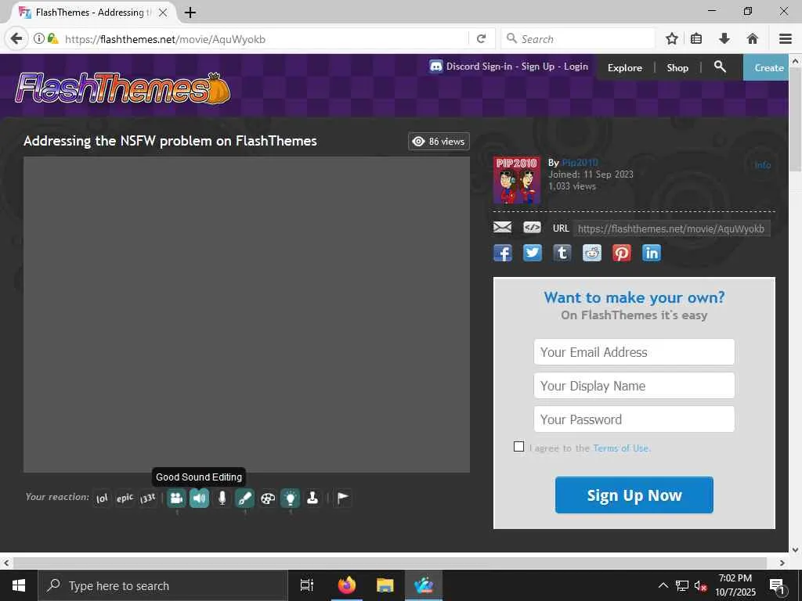Select the movie URL text field
The width and height of the screenshot is (802, 601).
(671, 229)
